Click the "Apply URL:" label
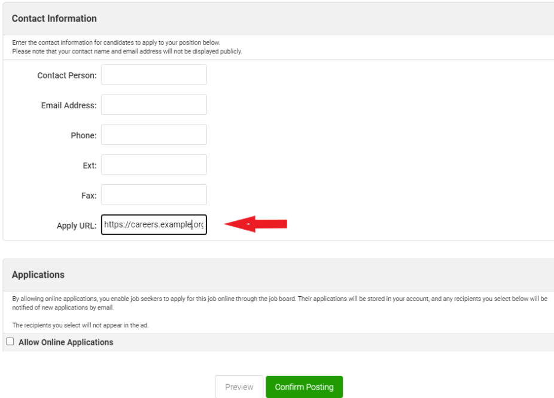 coord(76,226)
